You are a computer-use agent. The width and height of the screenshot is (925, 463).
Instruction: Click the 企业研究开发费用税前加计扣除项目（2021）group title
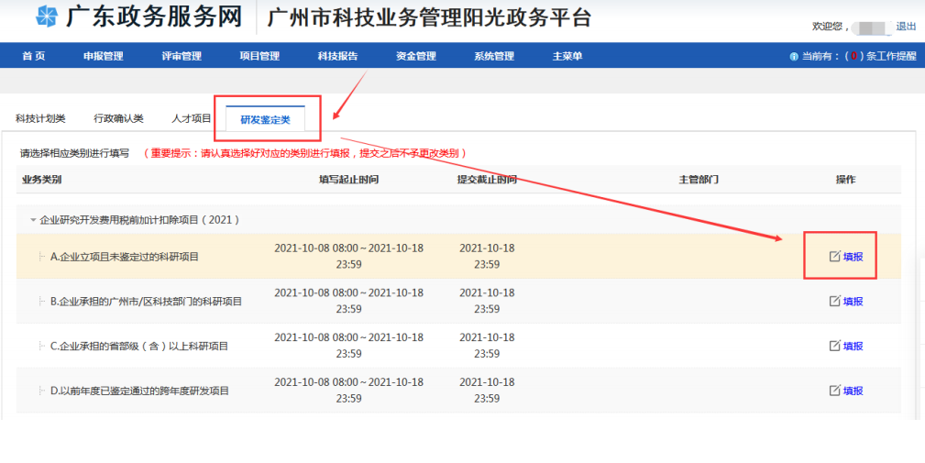(140, 220)
